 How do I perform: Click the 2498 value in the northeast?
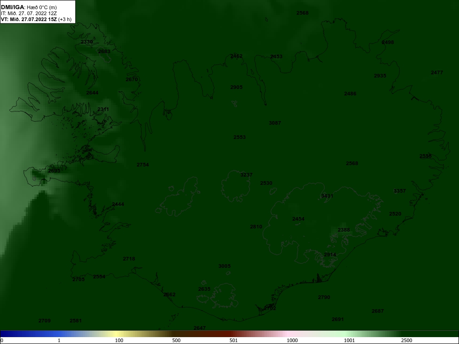click(x=388, y=42)
